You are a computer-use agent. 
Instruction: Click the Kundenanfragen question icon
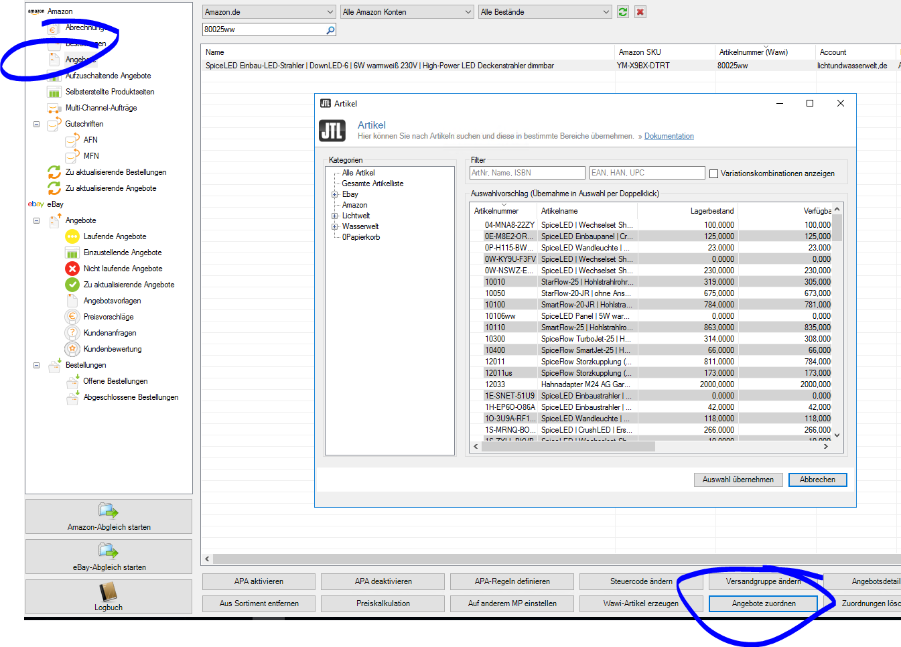coord(72,333)
